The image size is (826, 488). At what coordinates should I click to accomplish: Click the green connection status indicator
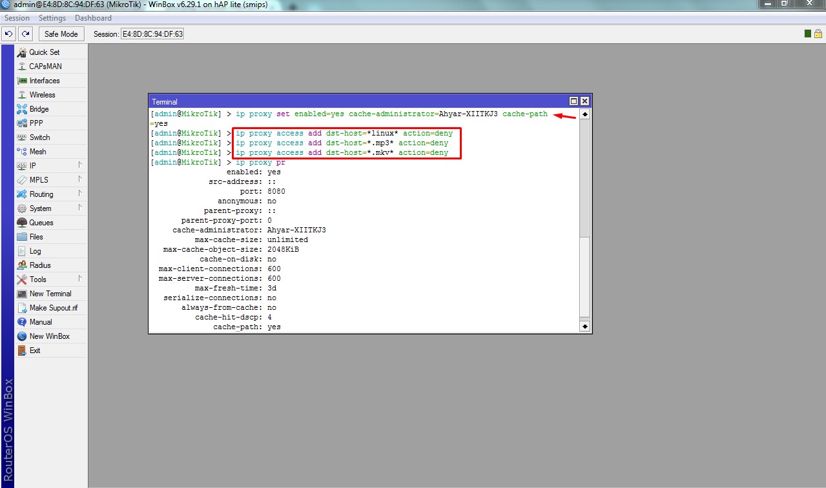pos(808,34)
